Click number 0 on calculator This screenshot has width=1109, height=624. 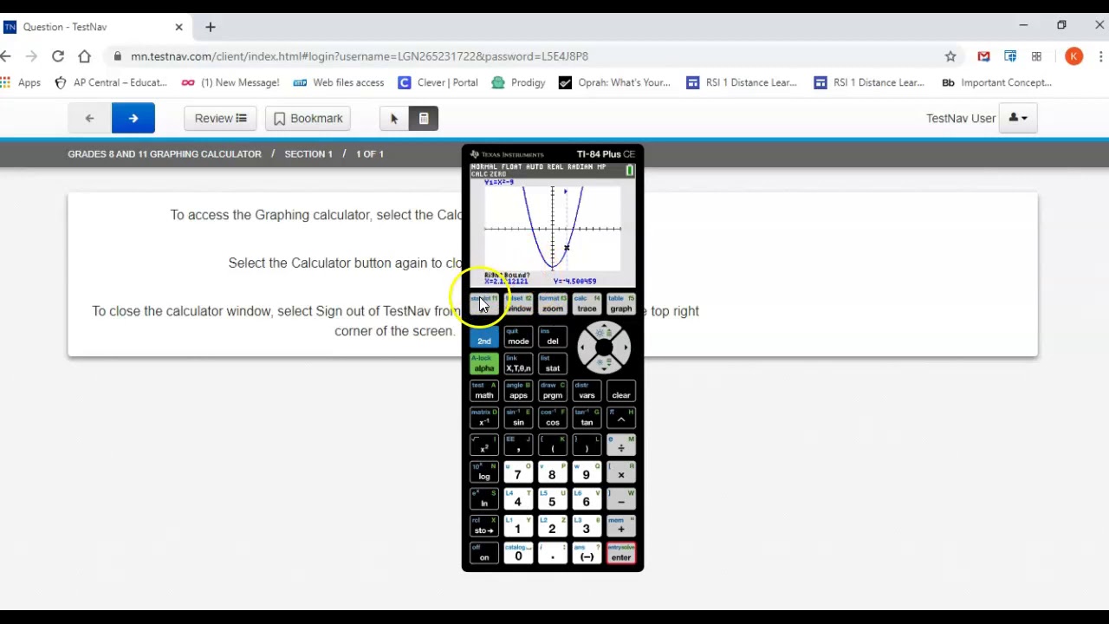pos(518,552)
